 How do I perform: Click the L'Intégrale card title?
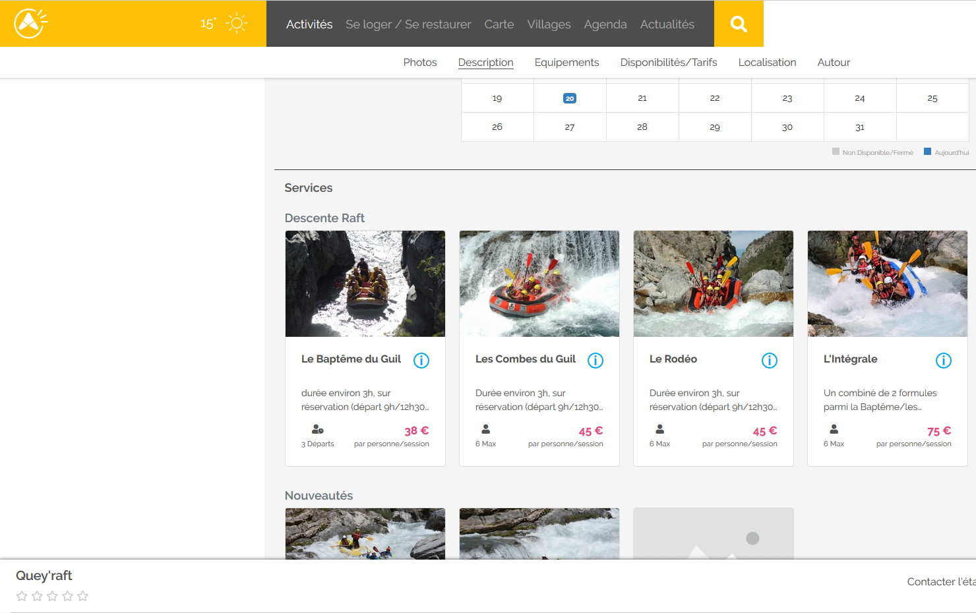(x=850, y=359)
